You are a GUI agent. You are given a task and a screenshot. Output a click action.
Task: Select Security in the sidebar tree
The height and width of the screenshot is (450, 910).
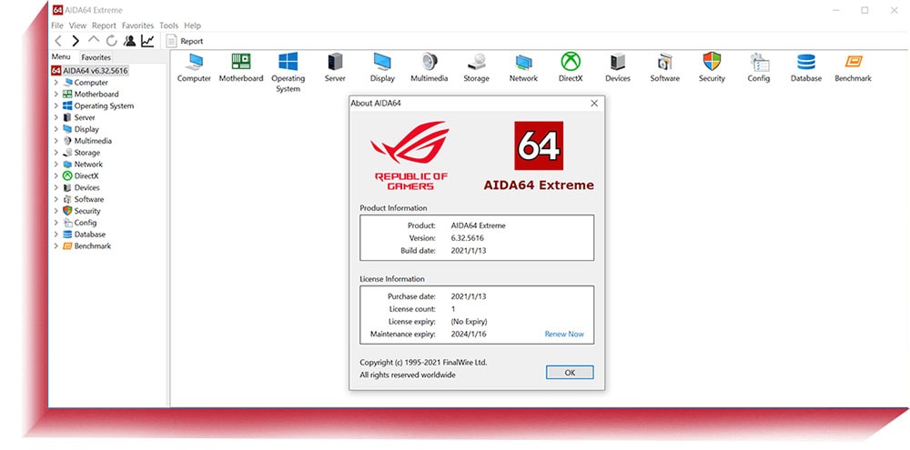tap(87, 211)
